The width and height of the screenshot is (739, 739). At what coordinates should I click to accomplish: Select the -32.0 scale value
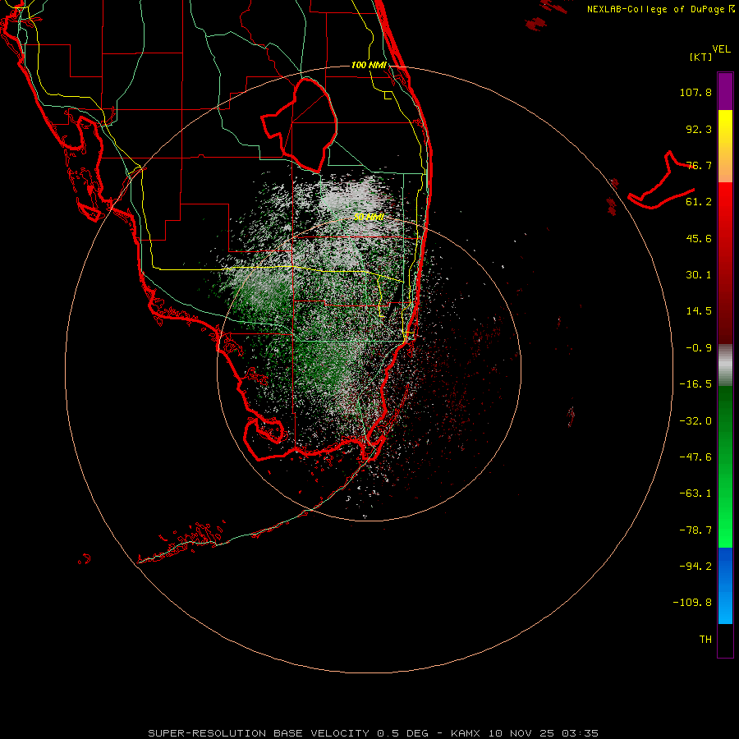coord(695,421)
